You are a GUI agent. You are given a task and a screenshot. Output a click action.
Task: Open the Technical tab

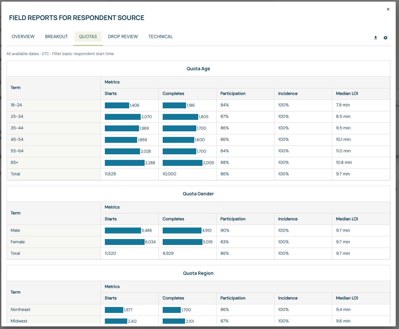[x=161, y=37]
